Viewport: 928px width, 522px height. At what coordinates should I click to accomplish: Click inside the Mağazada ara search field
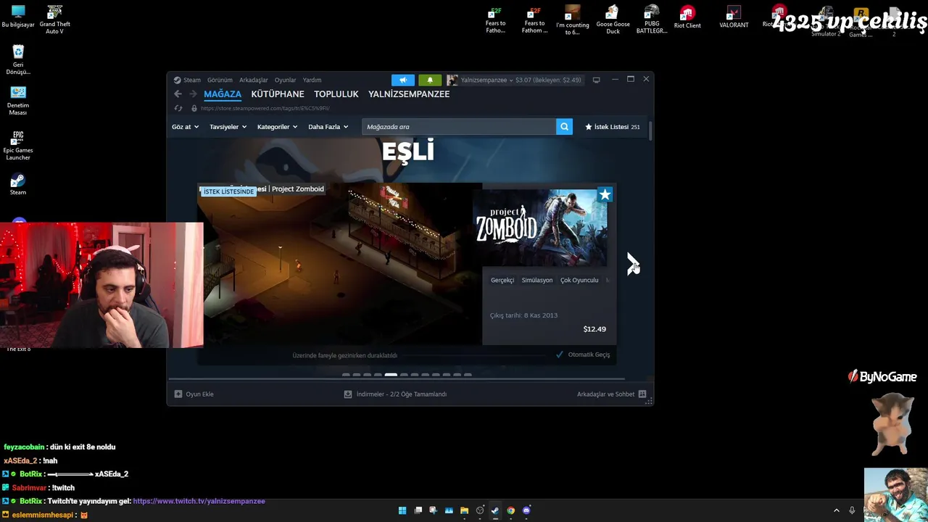coord(459,127)
